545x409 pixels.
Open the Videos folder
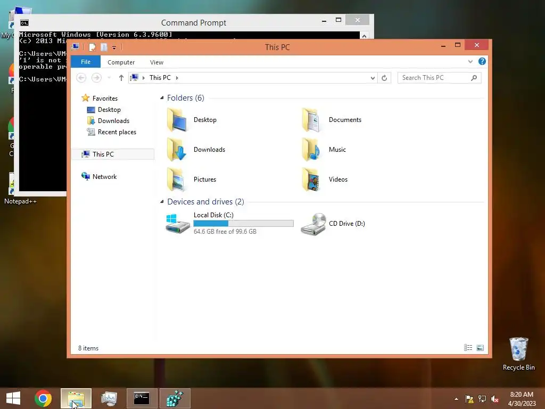click(x=325, y=179)
